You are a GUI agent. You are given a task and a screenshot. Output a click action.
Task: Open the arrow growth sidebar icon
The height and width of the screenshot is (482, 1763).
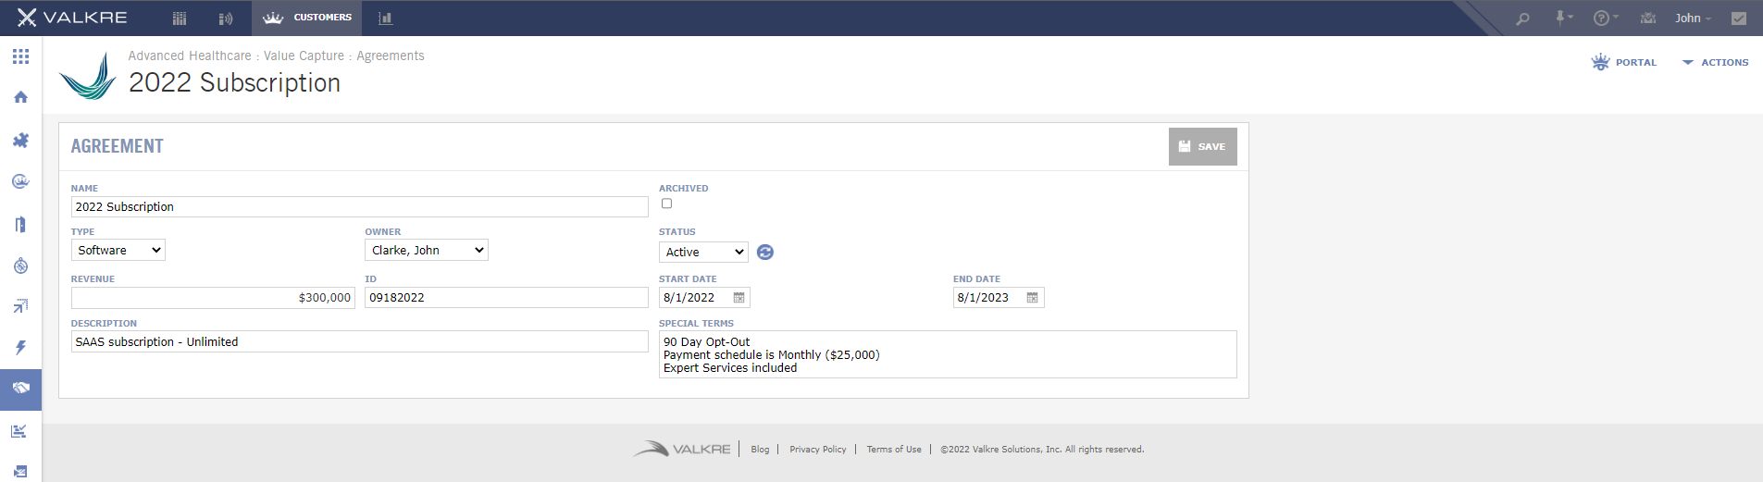coord(20,306)
